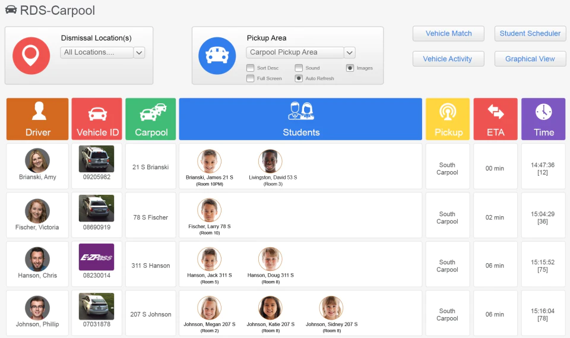Select student photo of Katie Johnson
The image size is (570, 338).
(x=270, y=308)
